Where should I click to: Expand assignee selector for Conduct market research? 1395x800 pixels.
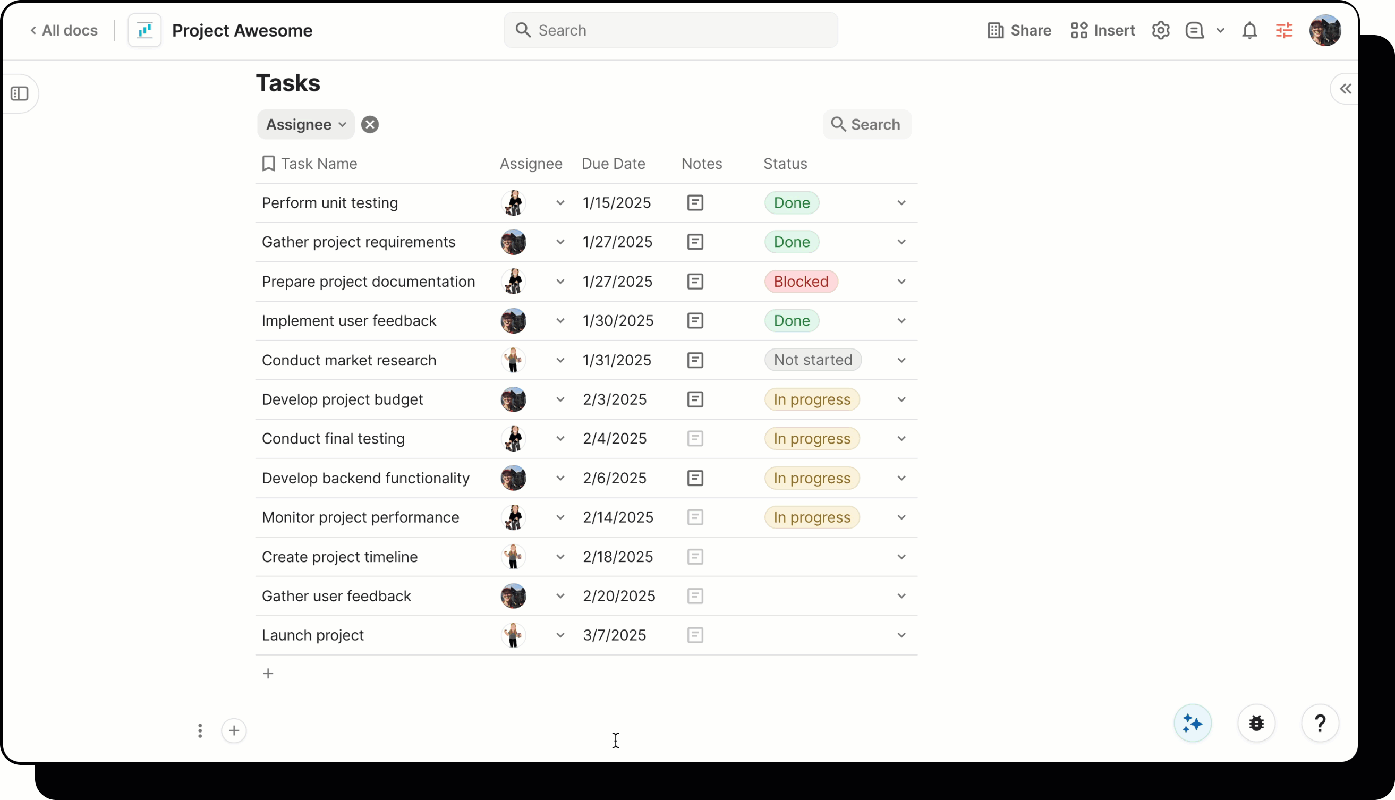pos(561,360)
